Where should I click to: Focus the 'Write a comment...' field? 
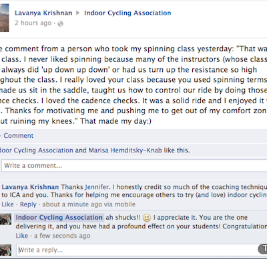134,166
